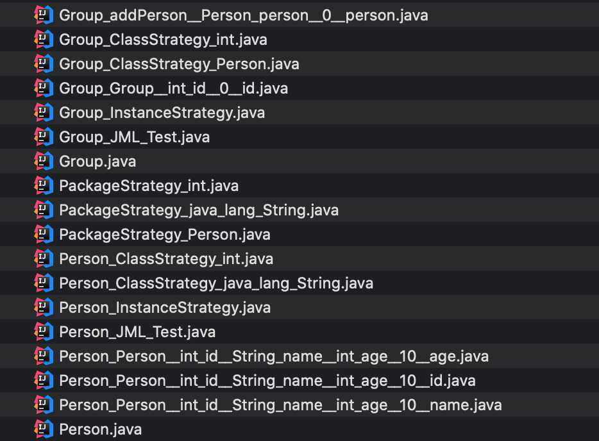This screenshot has height=441, width=599.
Task: Click the Person_InstanceStrategy.java file icon
Action: 43,307
